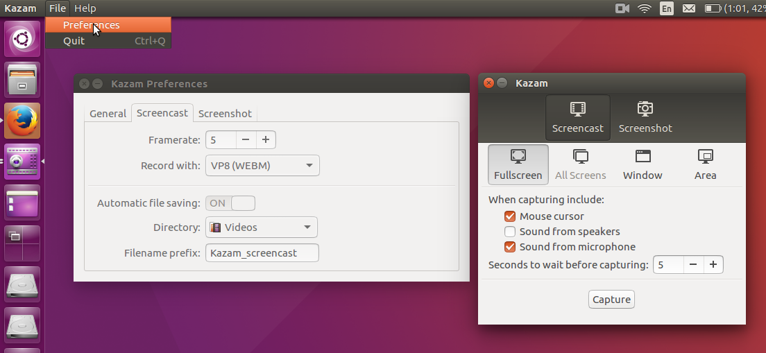Open the Record with VP8 (WEBM) dropdown
The width and height of the screenshot is (766, 353).
point(262,166)
